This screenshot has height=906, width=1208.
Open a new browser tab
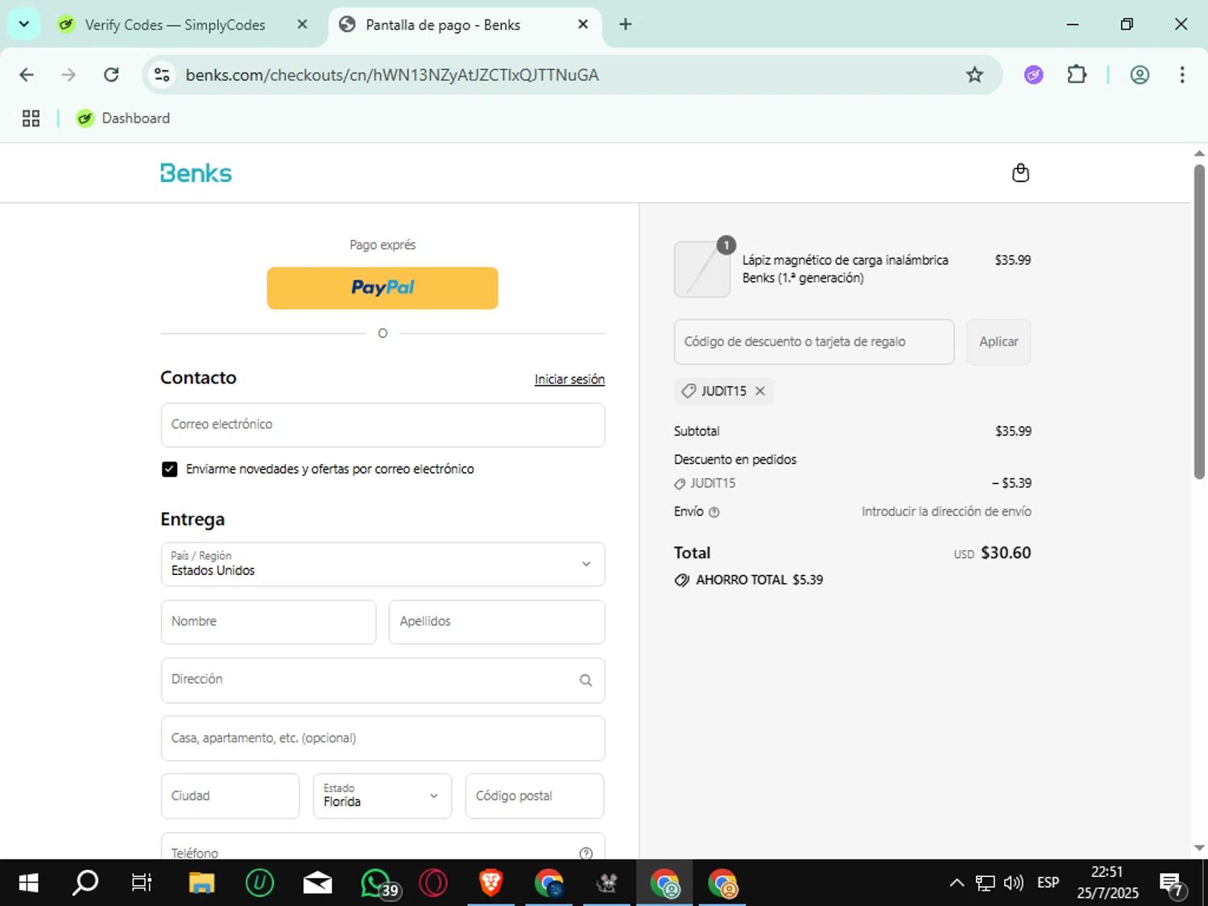tap(625, 24)
